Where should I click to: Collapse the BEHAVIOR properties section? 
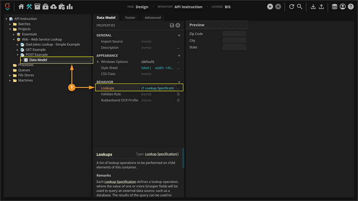click(179, 82)
